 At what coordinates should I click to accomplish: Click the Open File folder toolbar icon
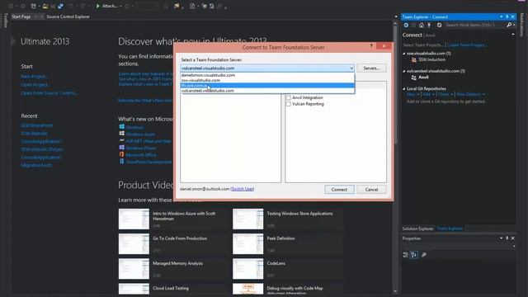click(x=45, y=6)
